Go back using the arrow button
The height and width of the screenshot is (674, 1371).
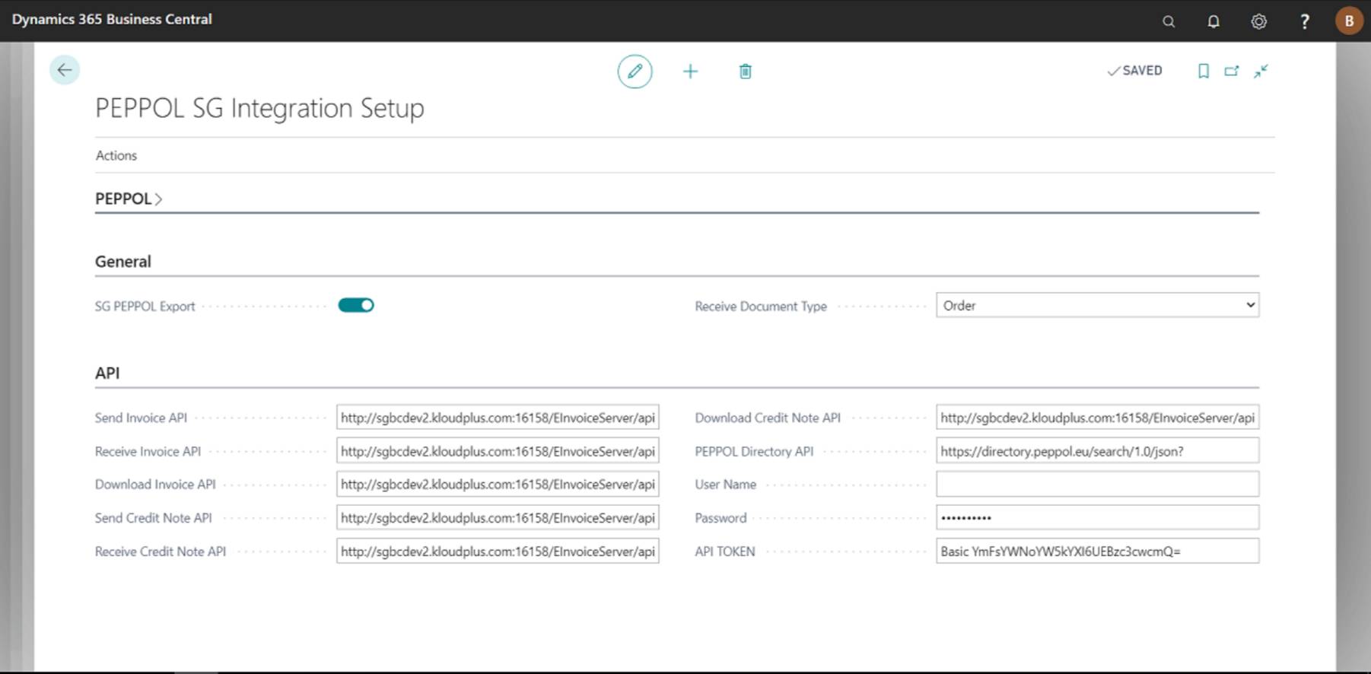[x=65, y=70]
